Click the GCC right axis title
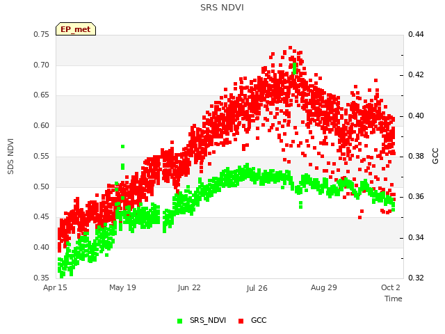This screenshot has width=445, height=334. (x=435, y=156)
